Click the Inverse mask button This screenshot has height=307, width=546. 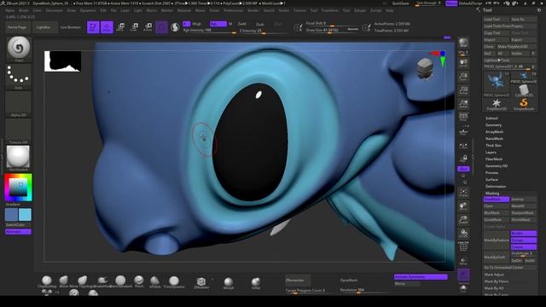coord(524,200)
